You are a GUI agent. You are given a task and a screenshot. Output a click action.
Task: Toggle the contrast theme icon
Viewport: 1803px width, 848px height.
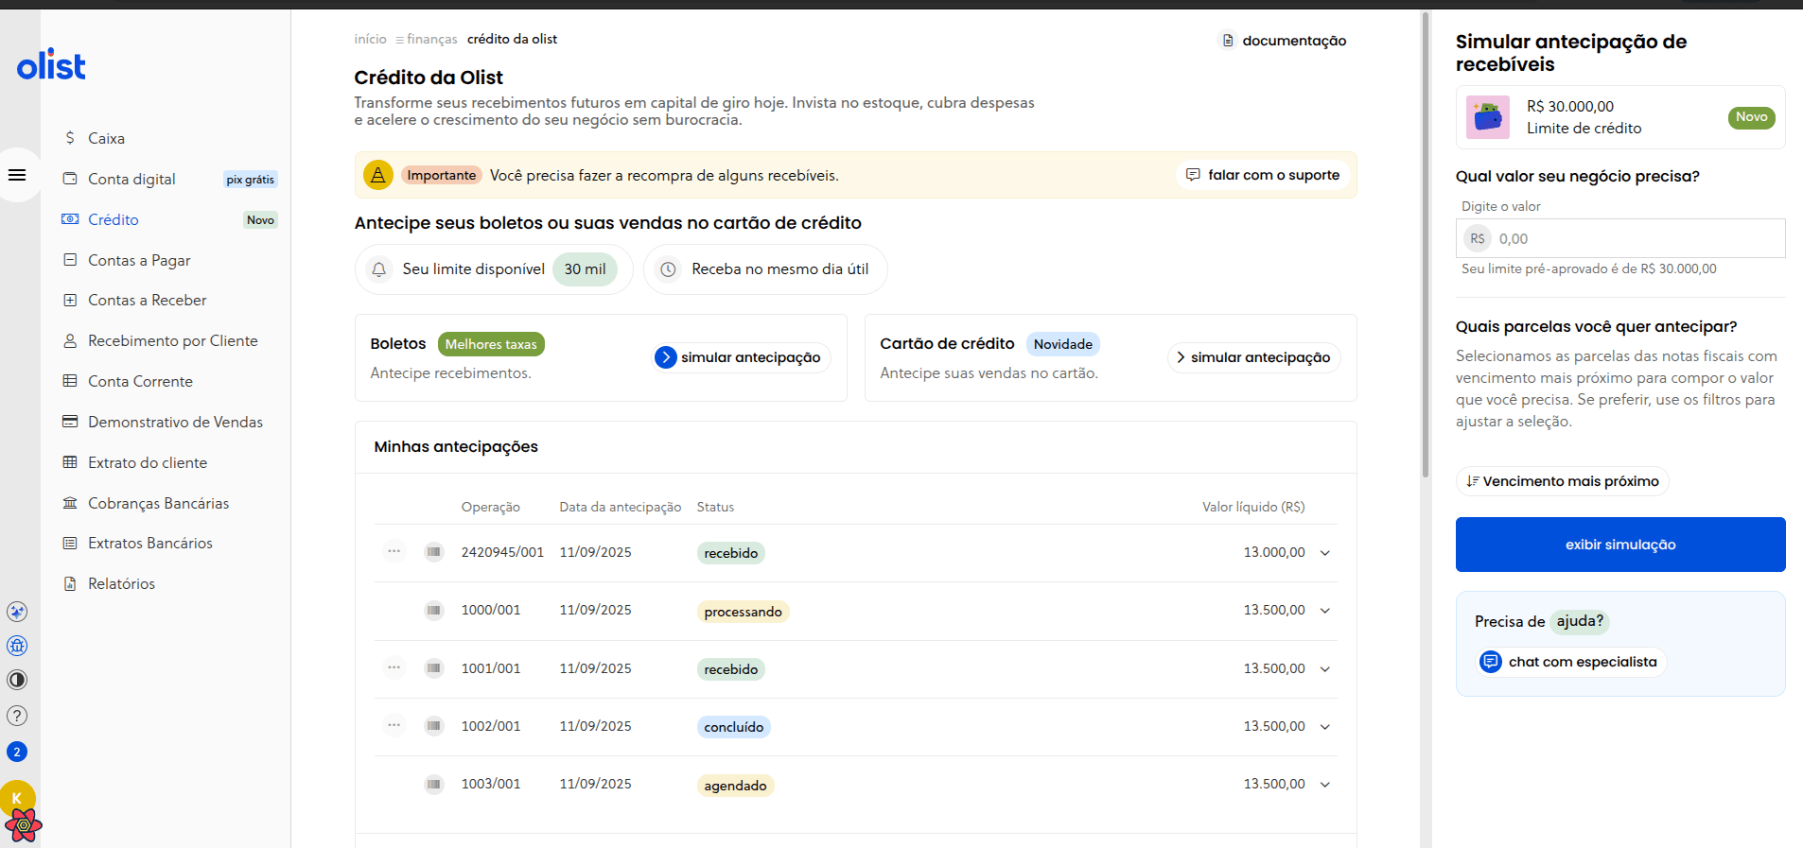[x=17, y=680]
